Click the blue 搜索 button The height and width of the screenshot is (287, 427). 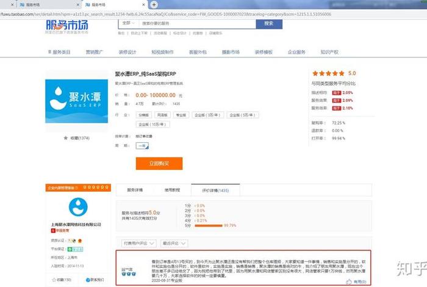[269, 24]
